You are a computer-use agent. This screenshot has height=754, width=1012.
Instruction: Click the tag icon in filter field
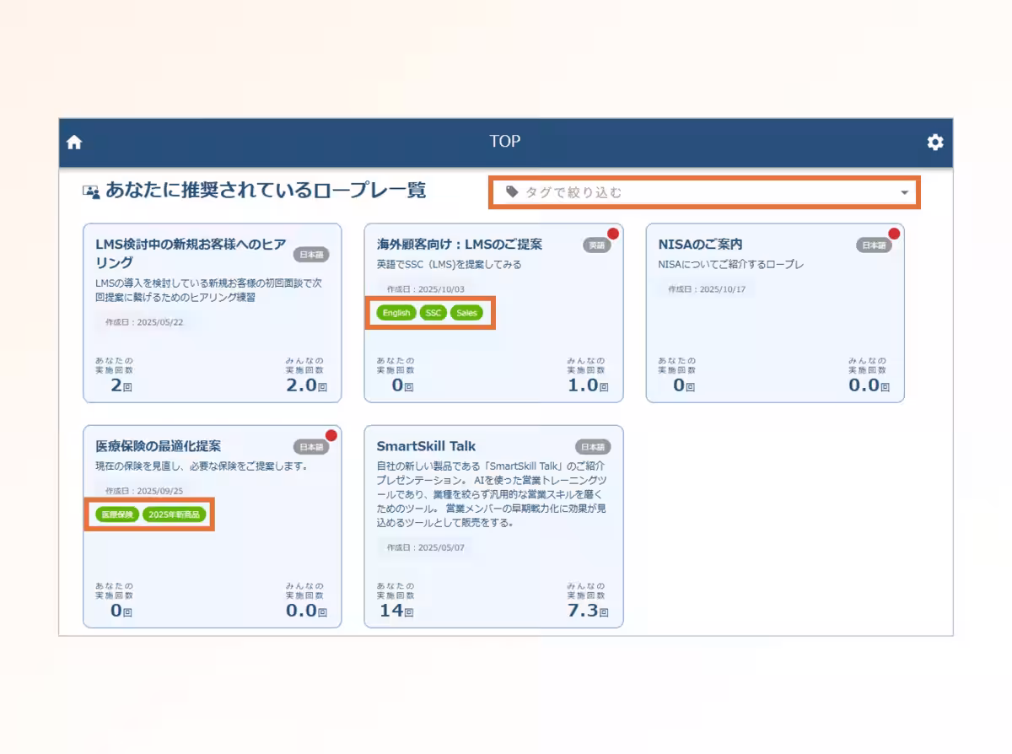click(x=512, y=192)
